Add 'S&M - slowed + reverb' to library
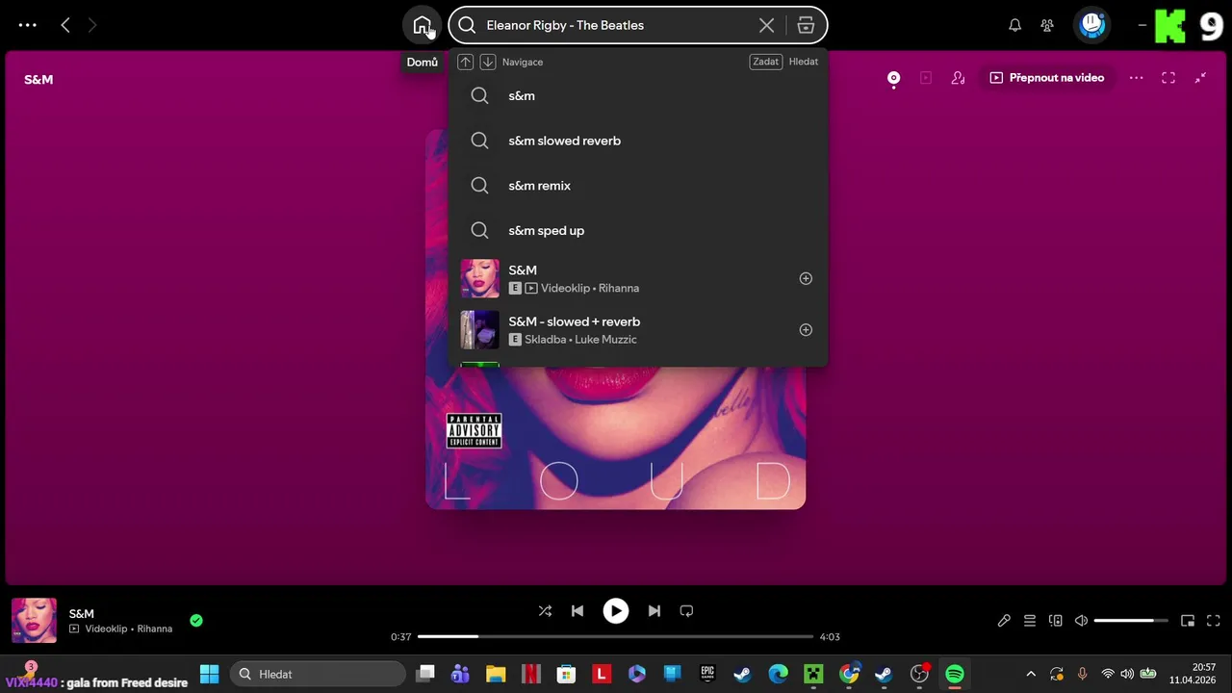The image size is (1232, 693). (806, 329)
